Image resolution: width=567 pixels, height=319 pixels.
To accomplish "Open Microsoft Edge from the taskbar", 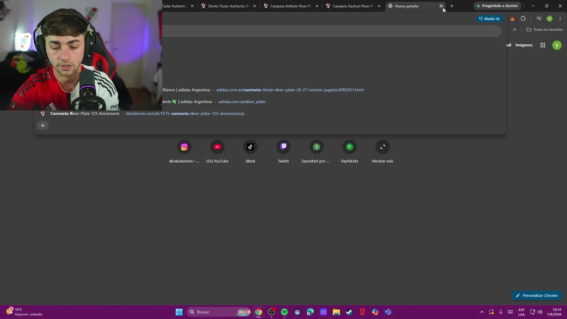I will (x=310, y=312).
